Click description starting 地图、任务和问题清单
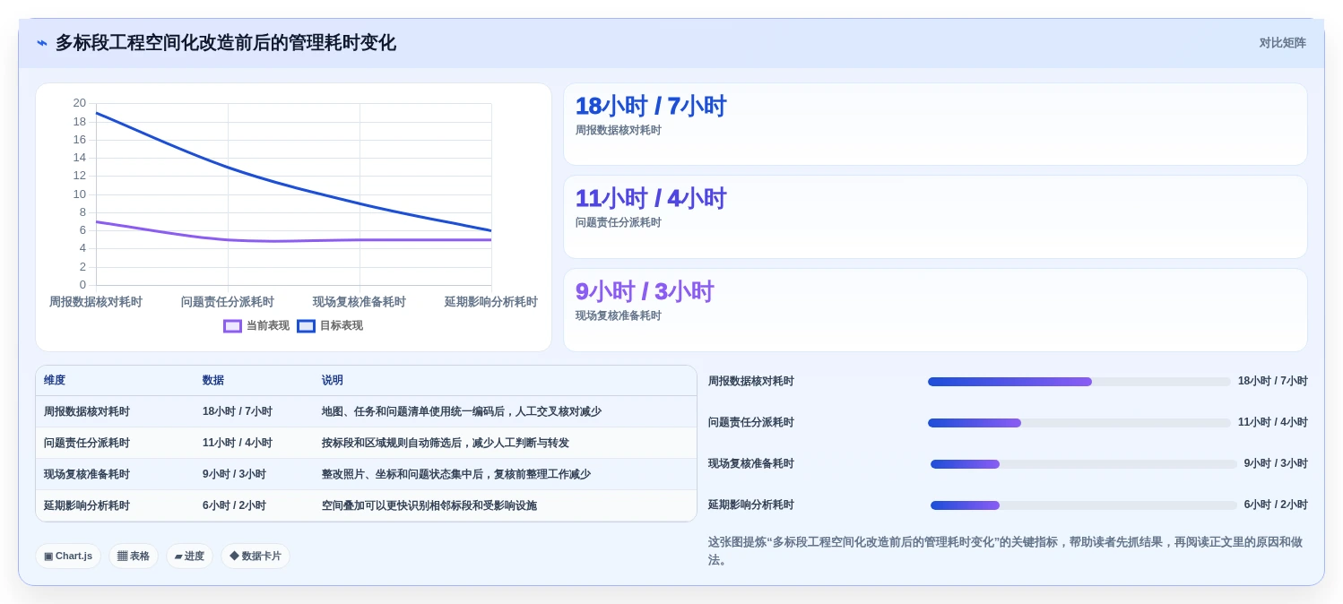Viewport: 1343px width, 604px height. click(462, 412)
